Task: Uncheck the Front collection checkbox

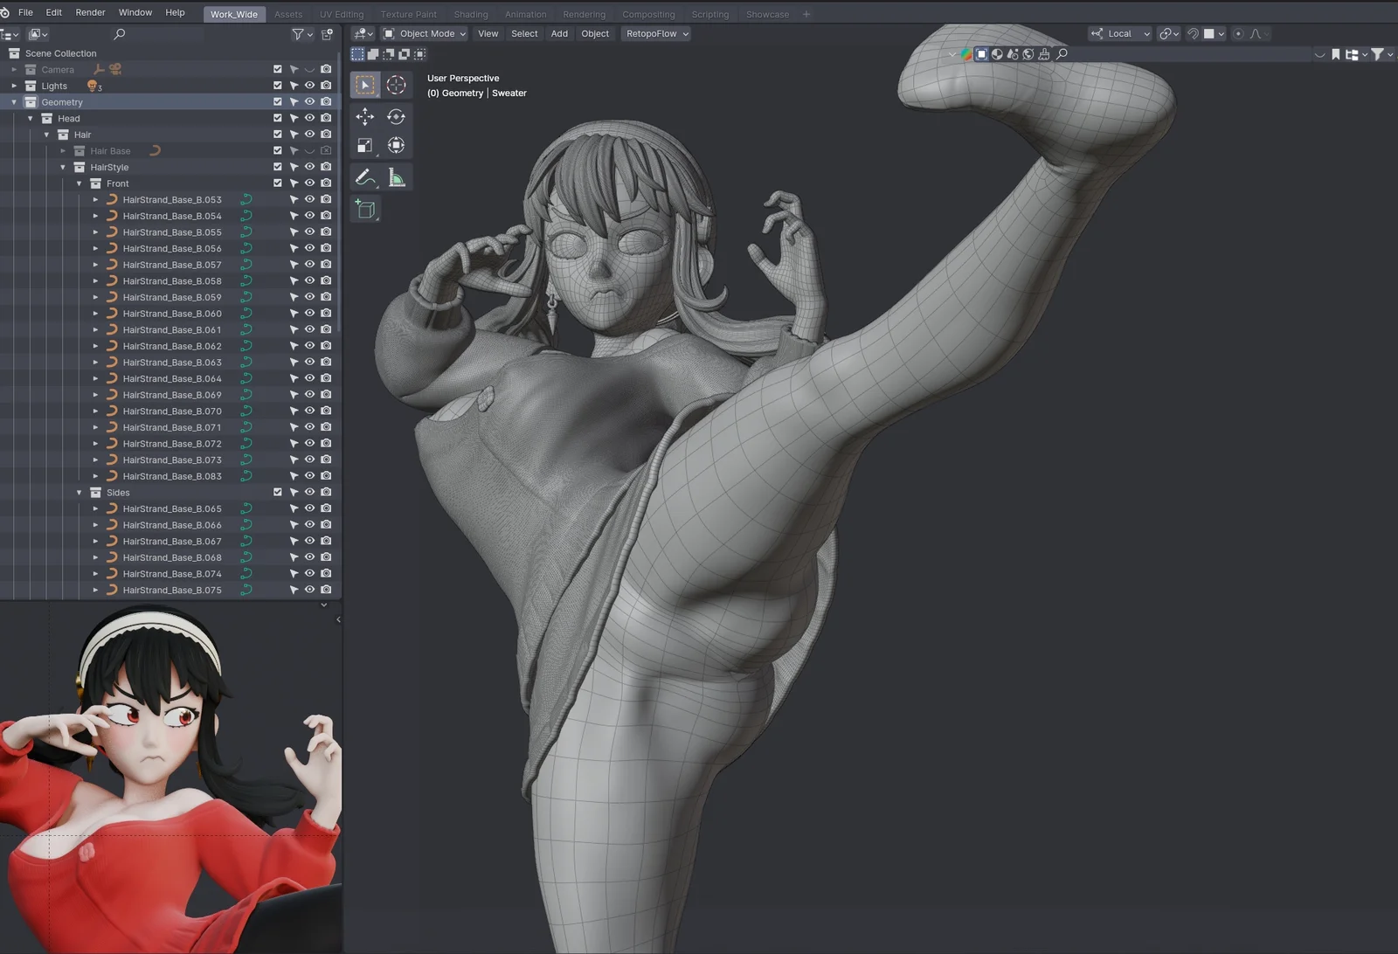Action: (278, 183)
